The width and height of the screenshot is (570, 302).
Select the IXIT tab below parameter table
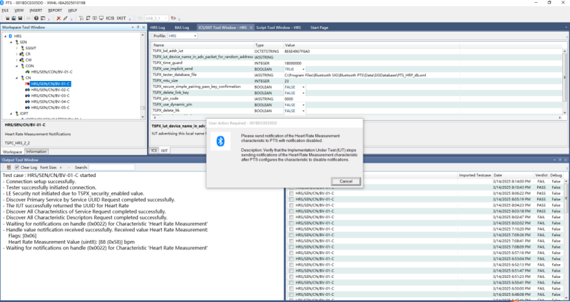tap(164, 150)
